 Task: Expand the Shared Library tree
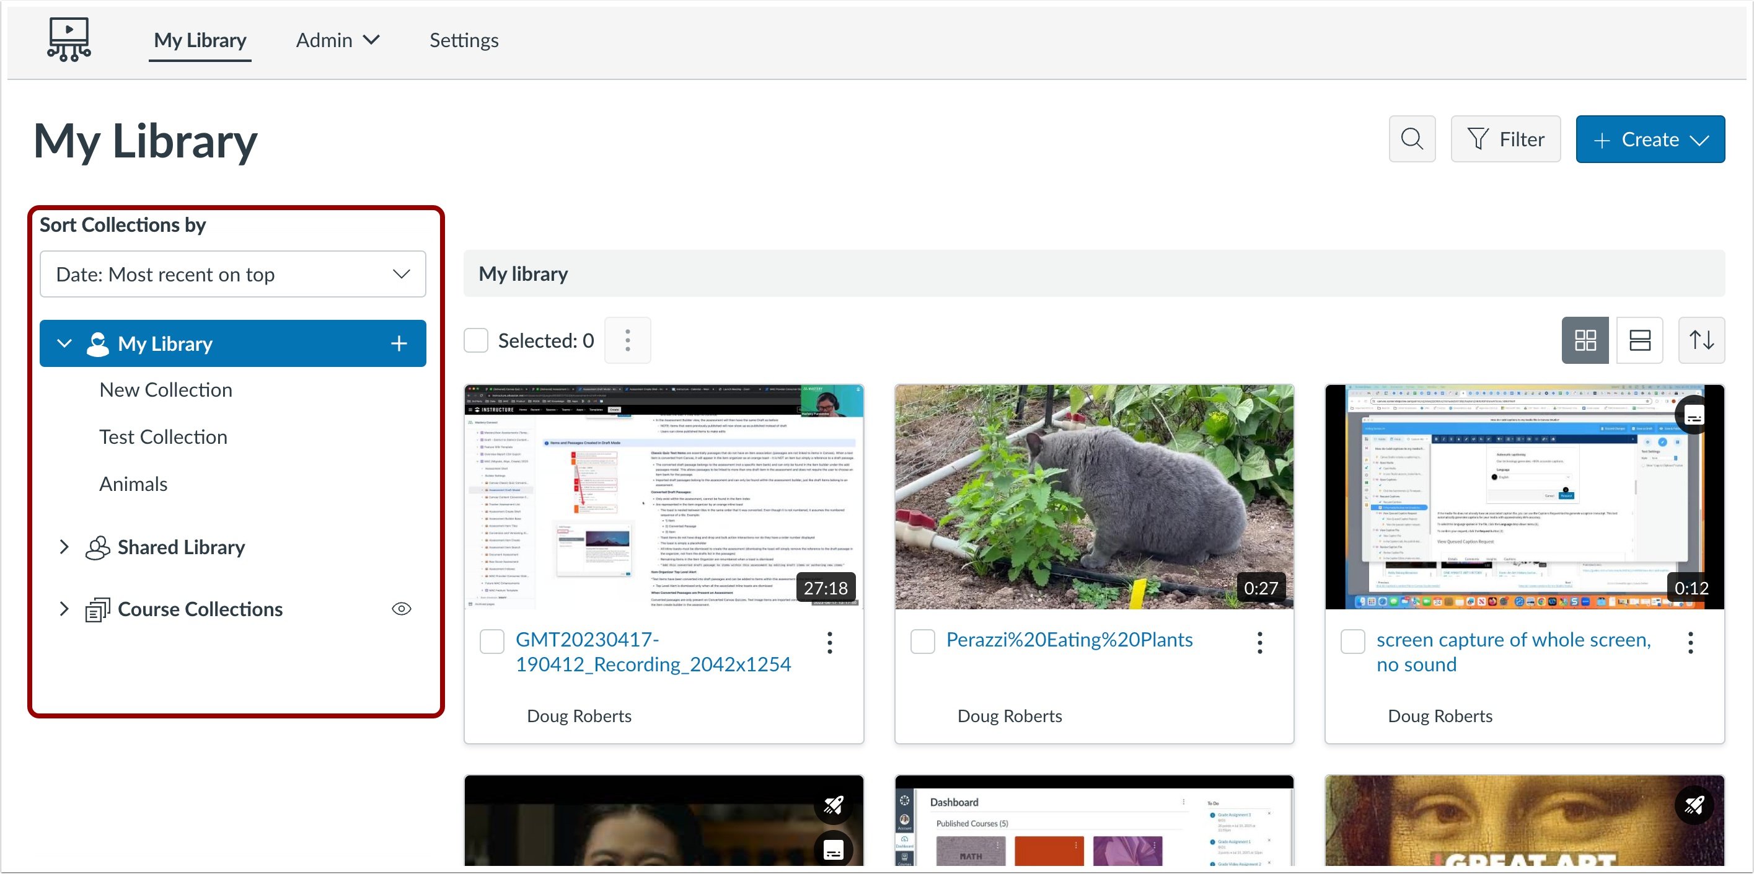tap(64, 546)
